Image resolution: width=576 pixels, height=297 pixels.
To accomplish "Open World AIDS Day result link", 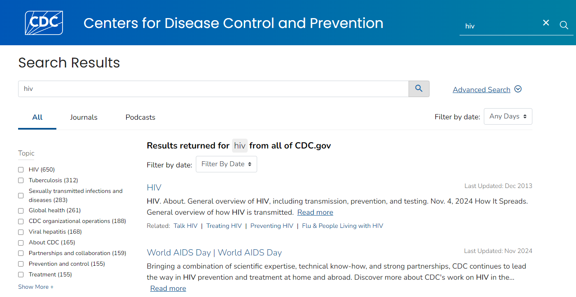I will (x=214, y=253).
